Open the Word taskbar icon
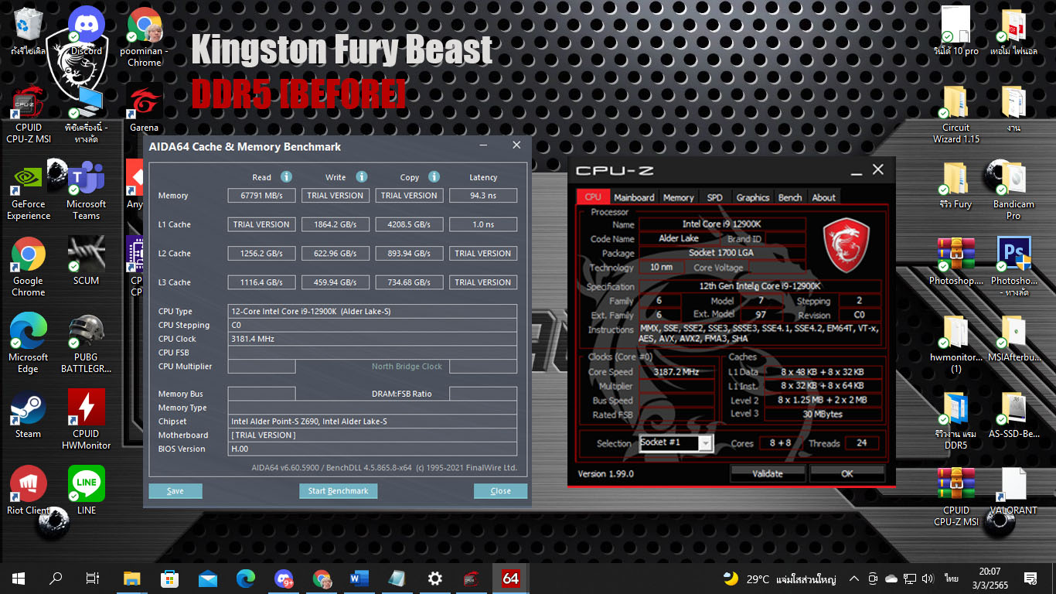Screen dimensions: 1056x594 (x=359, y=579)
